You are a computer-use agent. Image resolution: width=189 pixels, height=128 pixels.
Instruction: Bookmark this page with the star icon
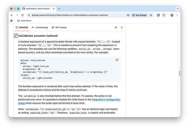pyautogui.click(x=151, y=15)
